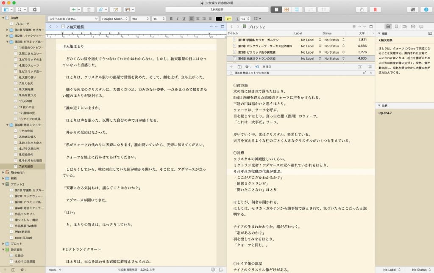Screen dimensions: 434x273
Task: Expand the Research folder in binder
Action: [3, 172]
